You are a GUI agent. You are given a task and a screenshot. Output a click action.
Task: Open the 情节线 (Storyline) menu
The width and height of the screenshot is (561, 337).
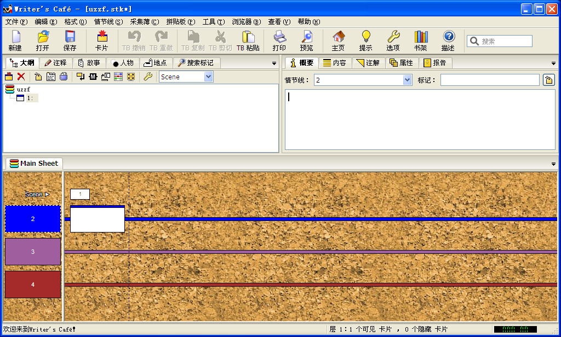(108, 22)
